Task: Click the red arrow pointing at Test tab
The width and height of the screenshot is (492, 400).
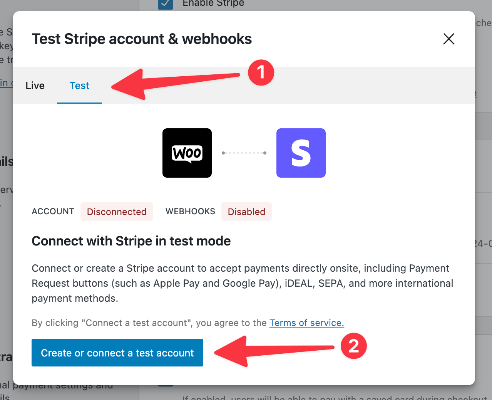Action: [173, 82]
